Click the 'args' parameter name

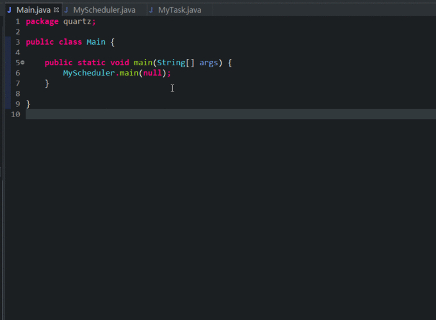pos(209,63)
